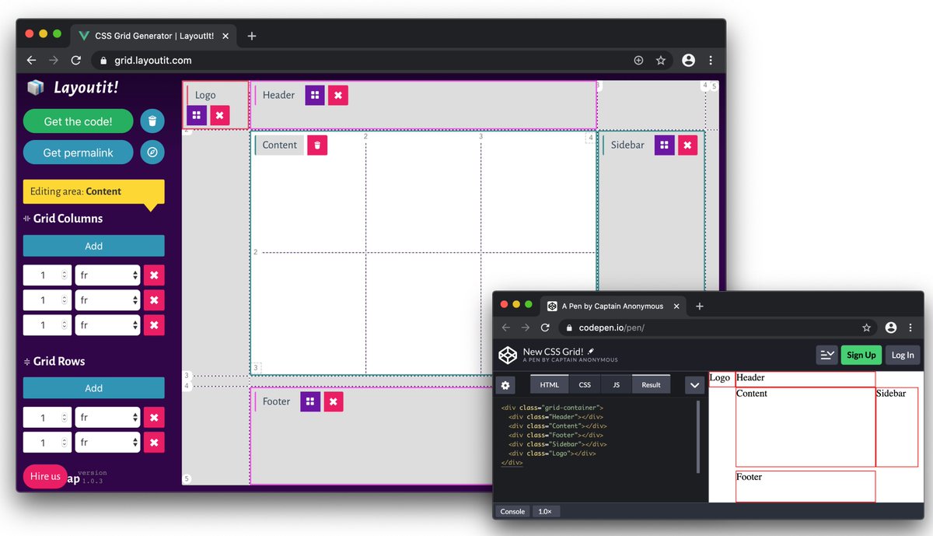The width and height of the screenshot is (933, 536).
Task: Click the Get permalink button
Action: [x=79, y=152]
